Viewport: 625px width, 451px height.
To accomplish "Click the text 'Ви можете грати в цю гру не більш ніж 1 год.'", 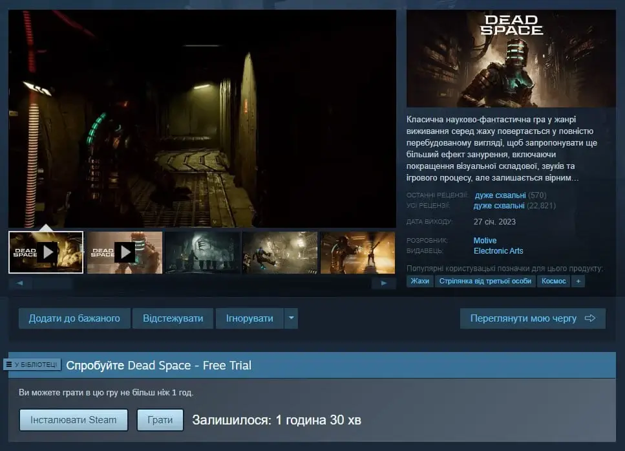I will [106, 392].
